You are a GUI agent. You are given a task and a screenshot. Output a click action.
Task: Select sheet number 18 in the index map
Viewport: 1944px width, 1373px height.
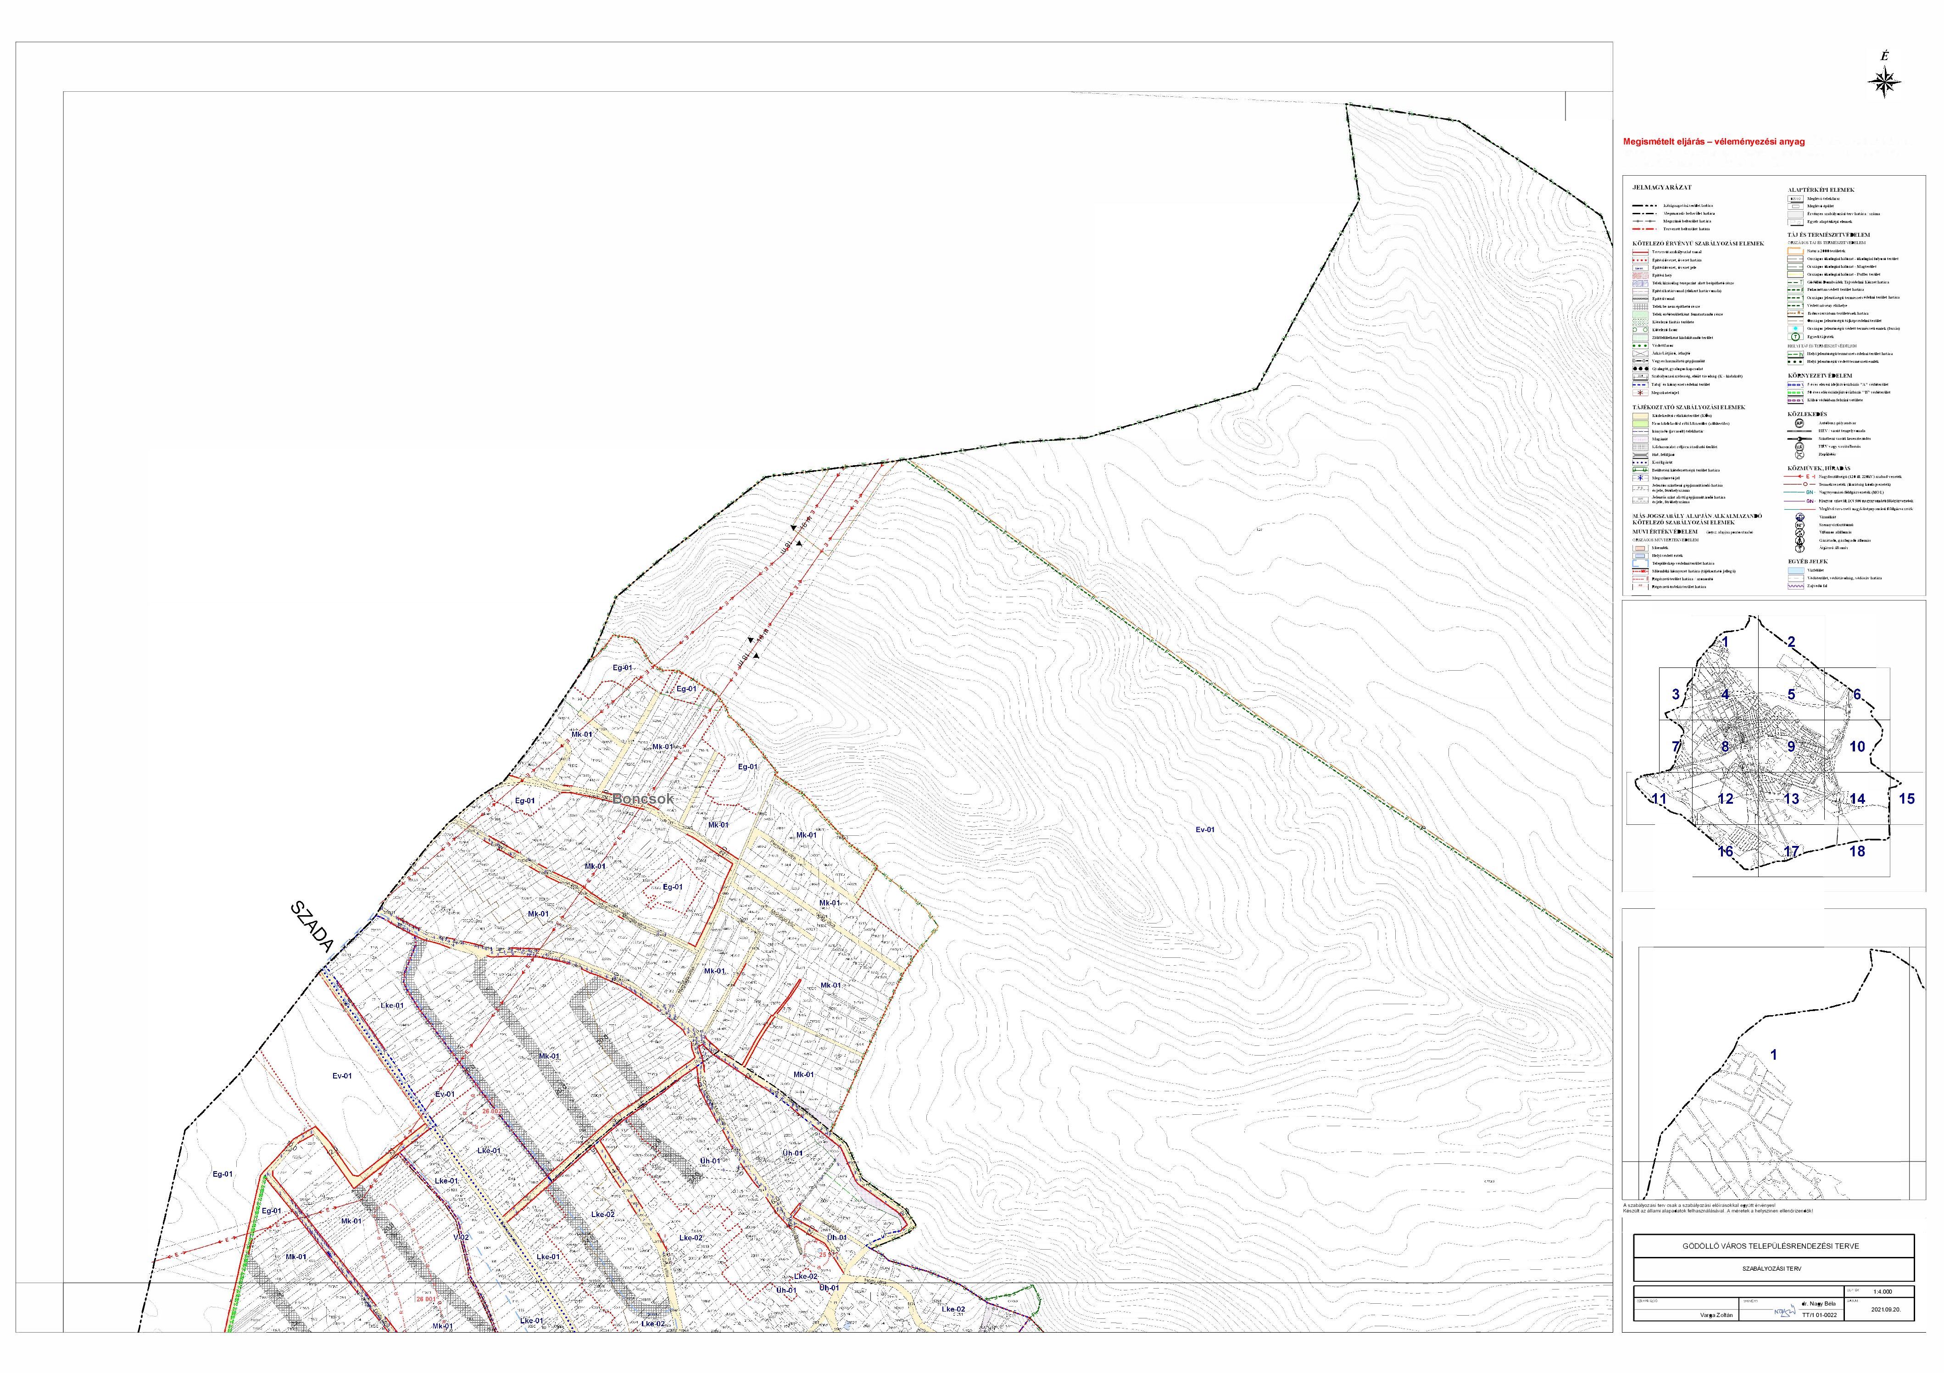pyautogui.click(x=1857, y=851)
